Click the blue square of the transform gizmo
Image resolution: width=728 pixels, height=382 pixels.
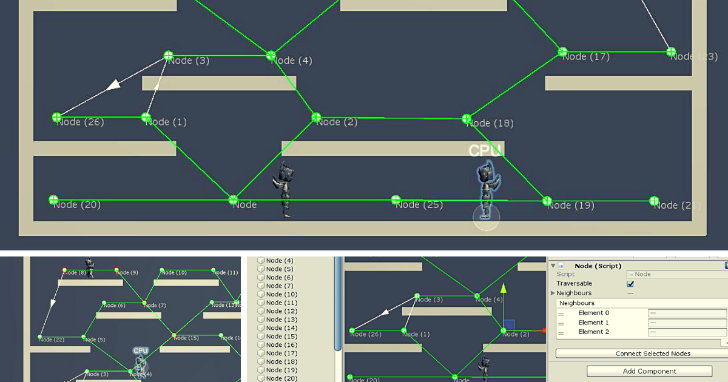point(508,324)
